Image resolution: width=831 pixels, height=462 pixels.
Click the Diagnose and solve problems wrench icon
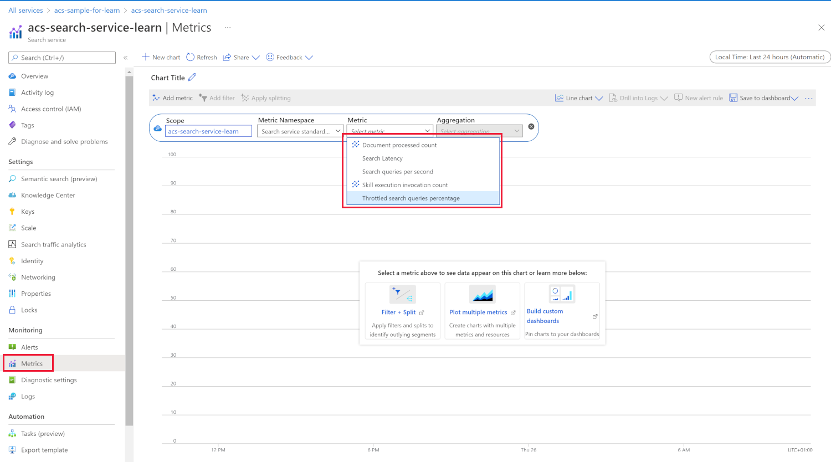point(12,141)
